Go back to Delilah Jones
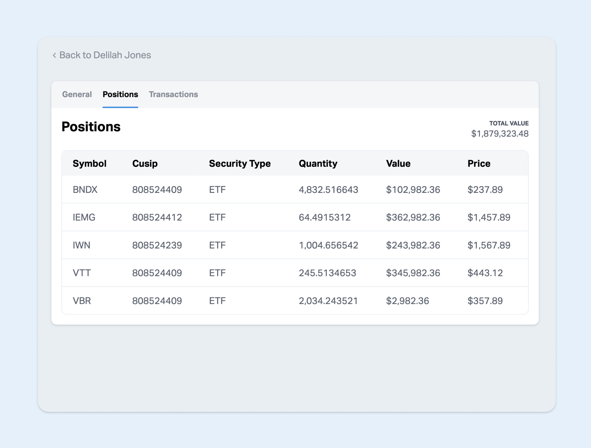The width and height of the screenshot is (591, 448). point(105,55)
